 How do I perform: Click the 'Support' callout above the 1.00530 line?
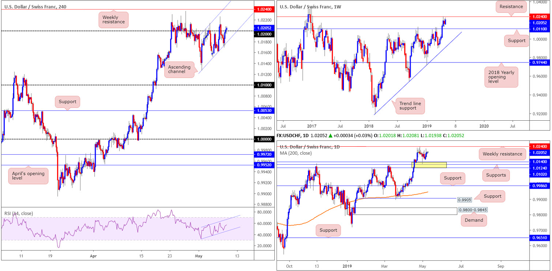[x=68, y=102]
